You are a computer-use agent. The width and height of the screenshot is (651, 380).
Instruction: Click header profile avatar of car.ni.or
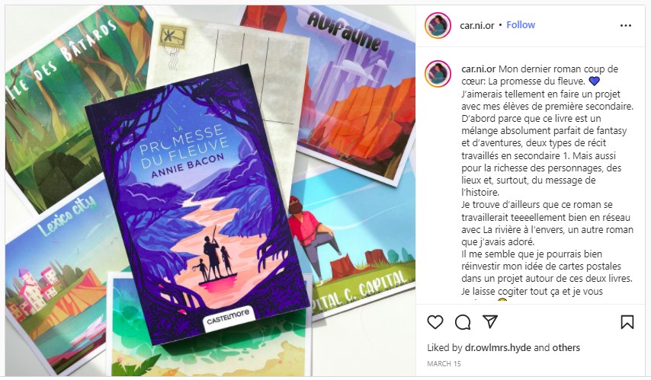click(x=438, y=25)
